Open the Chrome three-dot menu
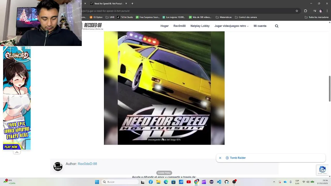The width and height of the screenshot is (331, 186). pos(327,11)
